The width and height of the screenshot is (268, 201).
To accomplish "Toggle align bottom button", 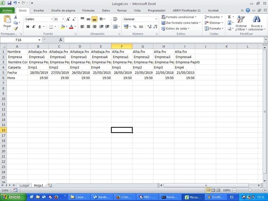I will (94, 19).
